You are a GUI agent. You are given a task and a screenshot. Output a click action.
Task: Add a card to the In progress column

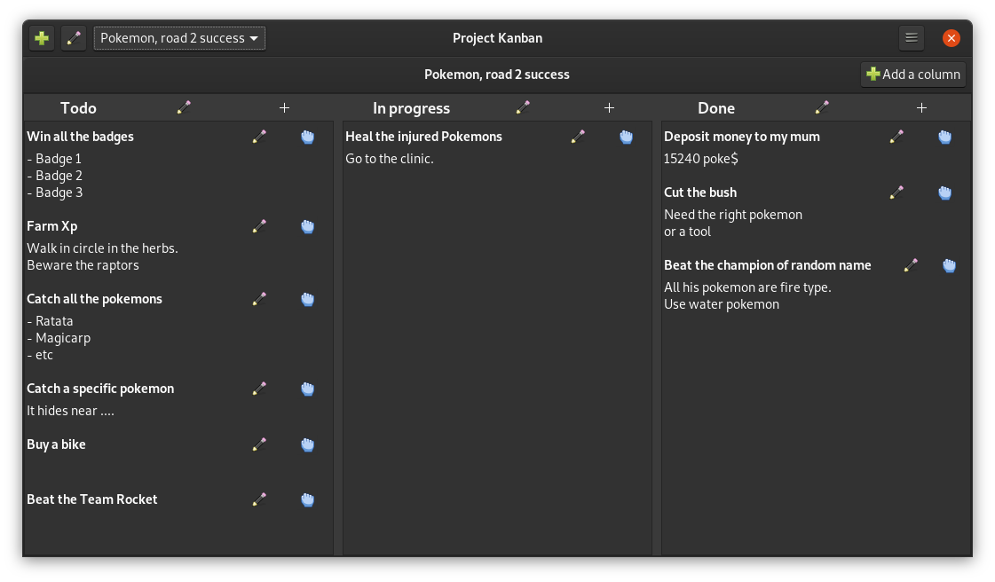(x=609, y=108)
